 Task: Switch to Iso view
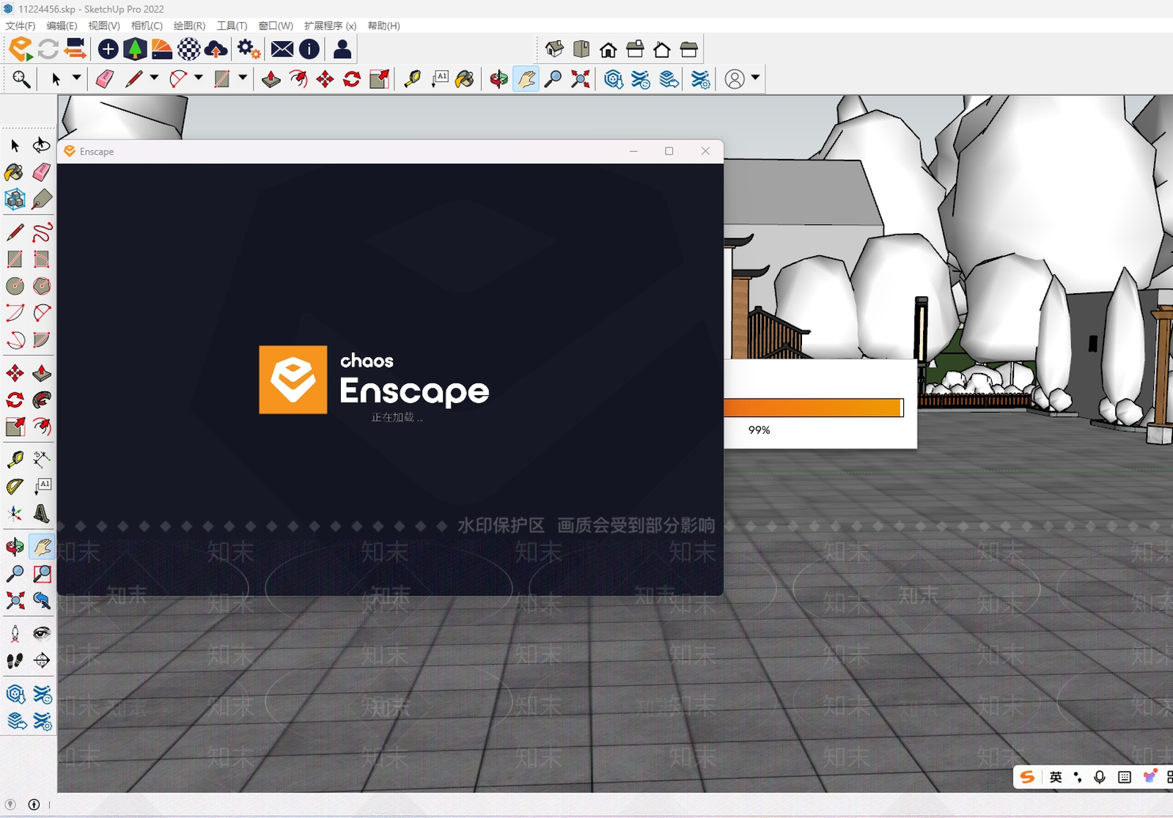pos(554,49)
